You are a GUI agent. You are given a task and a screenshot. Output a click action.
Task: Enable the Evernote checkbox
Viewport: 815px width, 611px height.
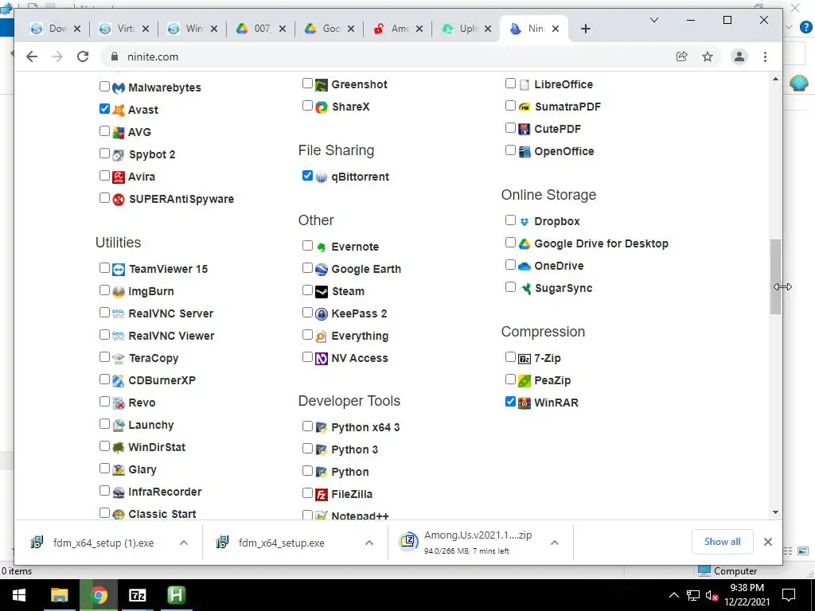coord(307,245)
